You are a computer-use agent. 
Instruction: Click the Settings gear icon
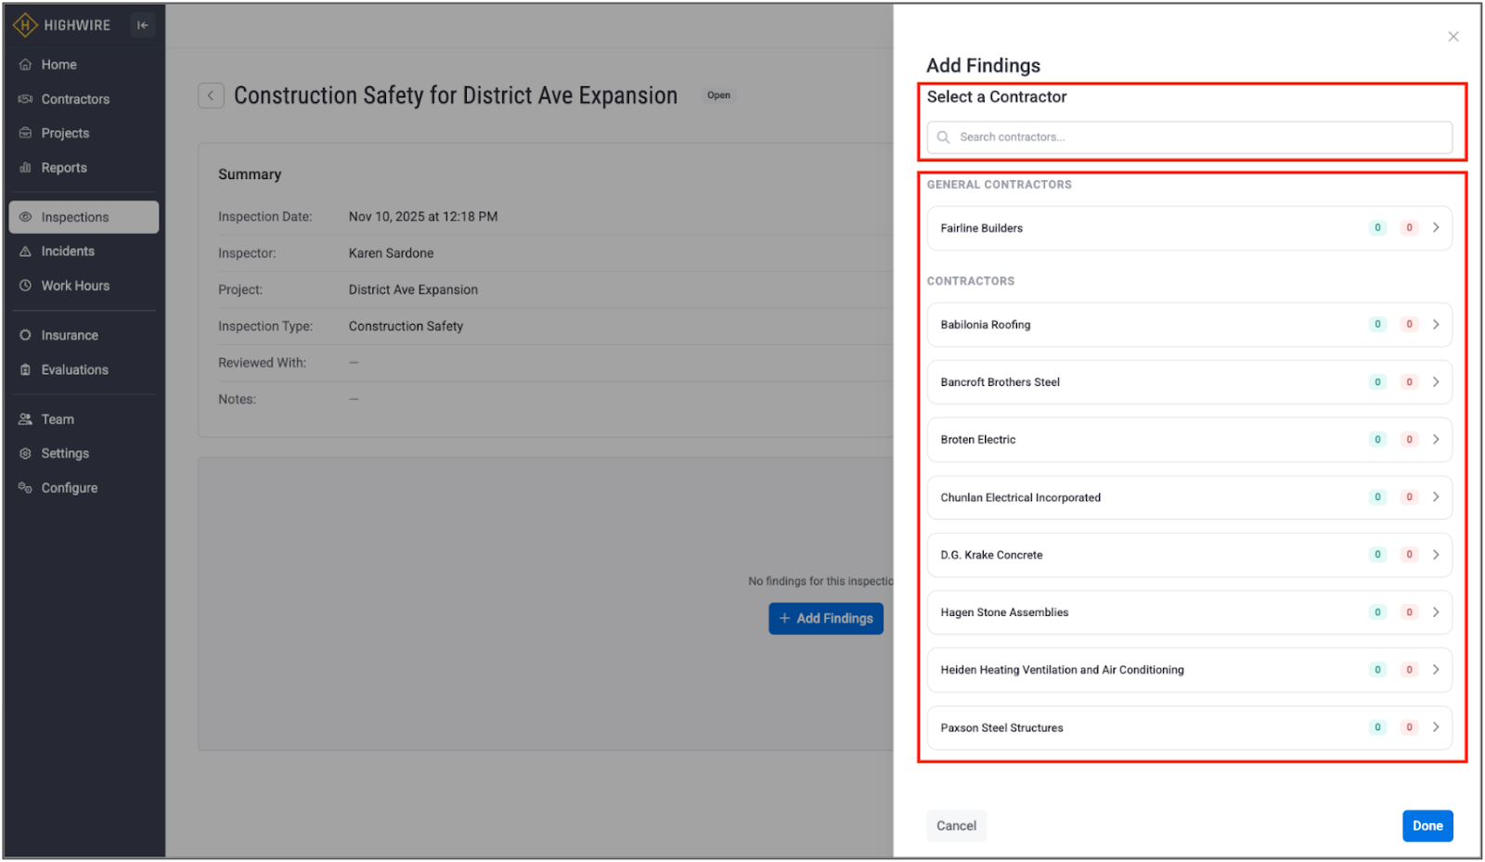(x=25, y=454)
